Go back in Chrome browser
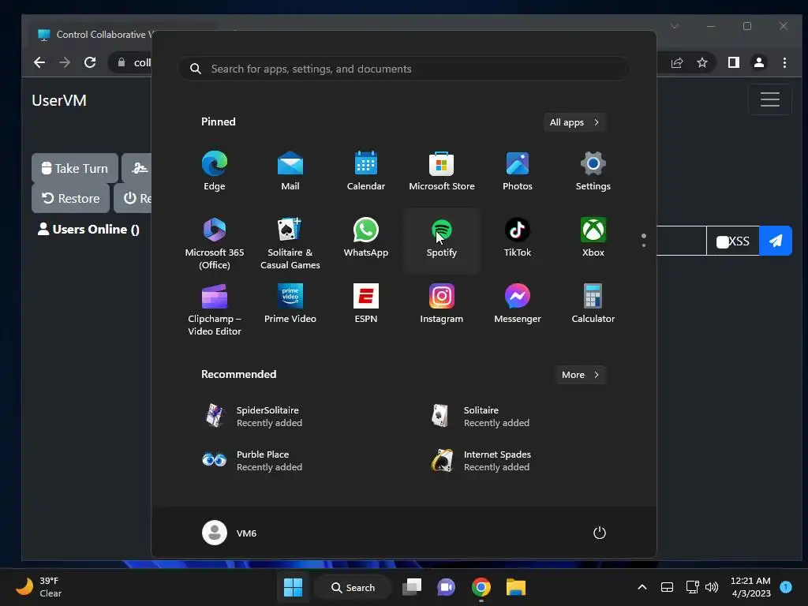 coord(39,62)
